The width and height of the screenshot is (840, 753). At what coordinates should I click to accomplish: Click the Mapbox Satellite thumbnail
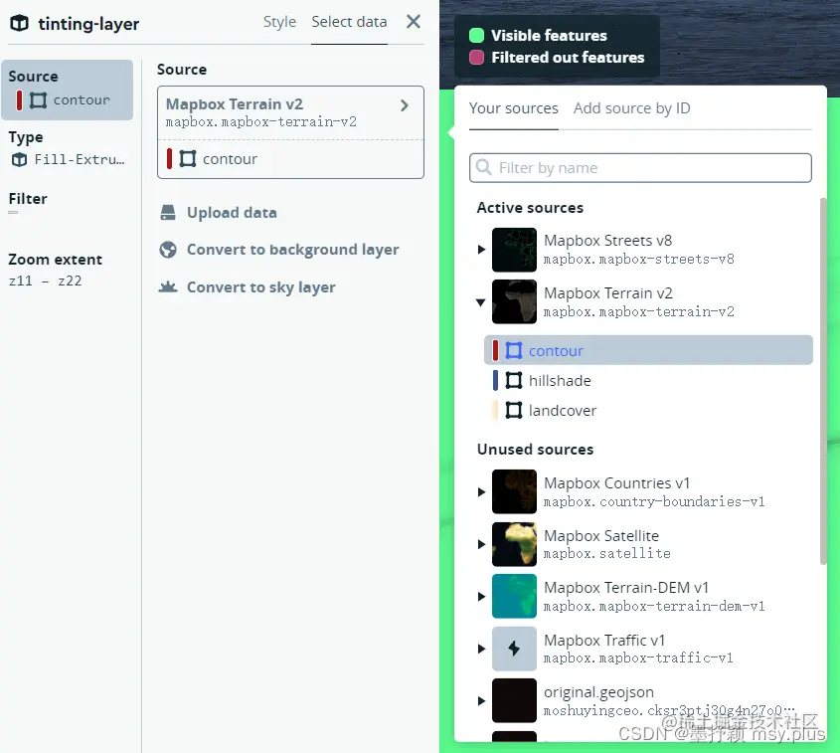(514, 544)
